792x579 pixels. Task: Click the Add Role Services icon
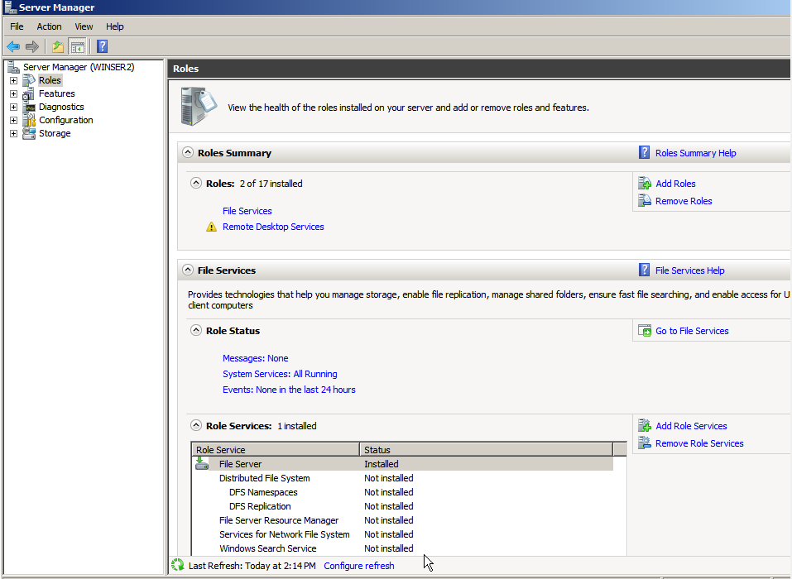[x=645, y=425]
